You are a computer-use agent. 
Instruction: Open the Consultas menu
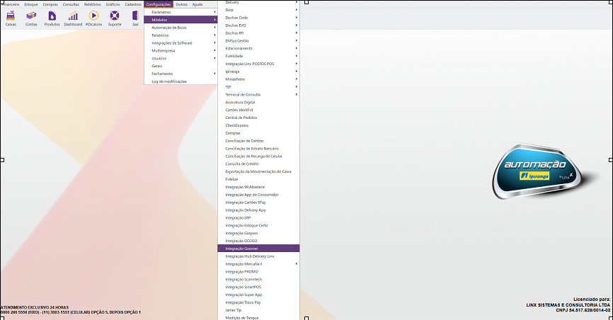click(x=71, y=4)
